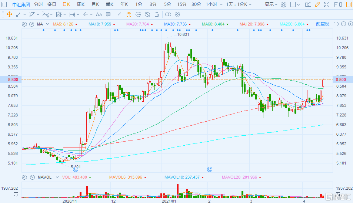Toggle the left sidebar panel
Image resolution: width=353 pixels, height=203 pixels.
tap(4, 4)
